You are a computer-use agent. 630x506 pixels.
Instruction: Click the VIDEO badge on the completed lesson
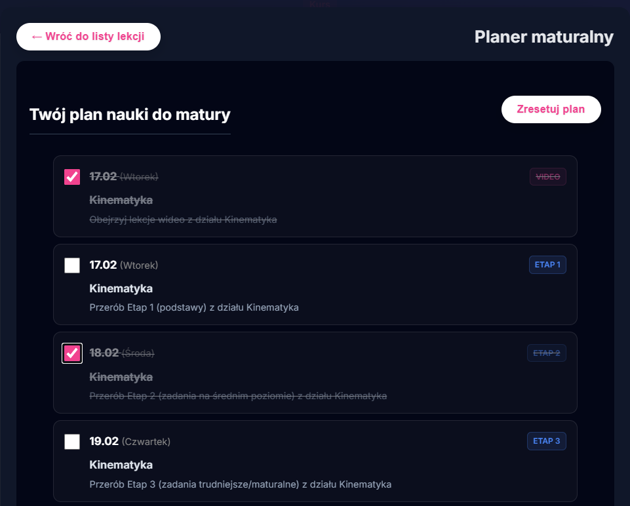click(x=547, y=176)
